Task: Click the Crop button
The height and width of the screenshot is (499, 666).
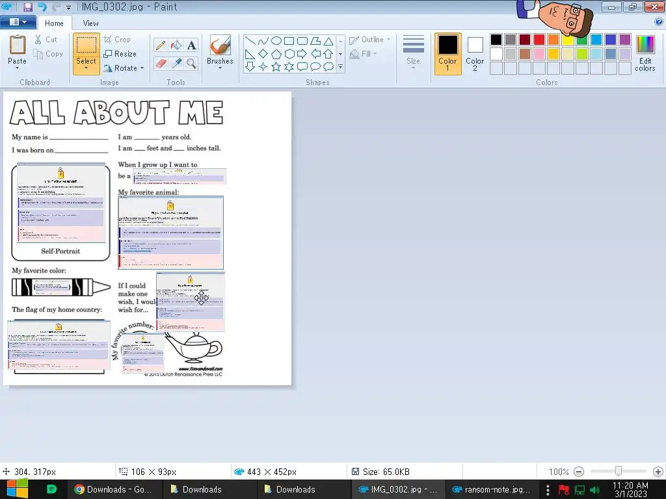Action: coord(117,40)
